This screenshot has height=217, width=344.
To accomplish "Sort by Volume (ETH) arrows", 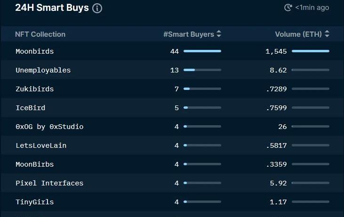I will click(x=327, y=34).
